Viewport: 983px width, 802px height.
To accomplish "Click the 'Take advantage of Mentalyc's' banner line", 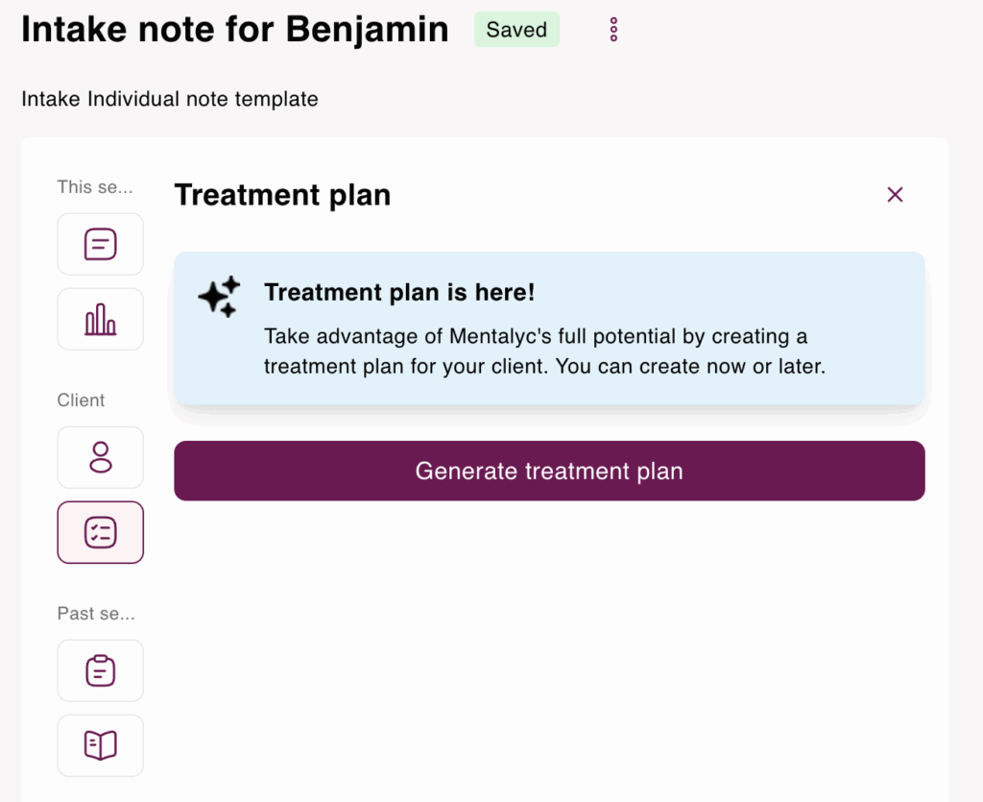I will (536, 337).
